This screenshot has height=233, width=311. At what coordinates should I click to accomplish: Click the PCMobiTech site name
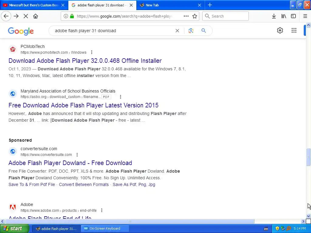(32, 46)
